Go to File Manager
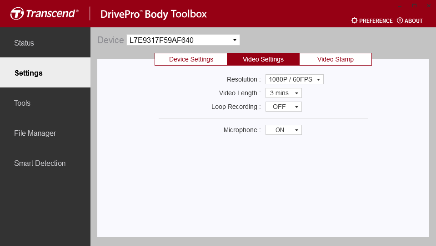 coord(45,133)
